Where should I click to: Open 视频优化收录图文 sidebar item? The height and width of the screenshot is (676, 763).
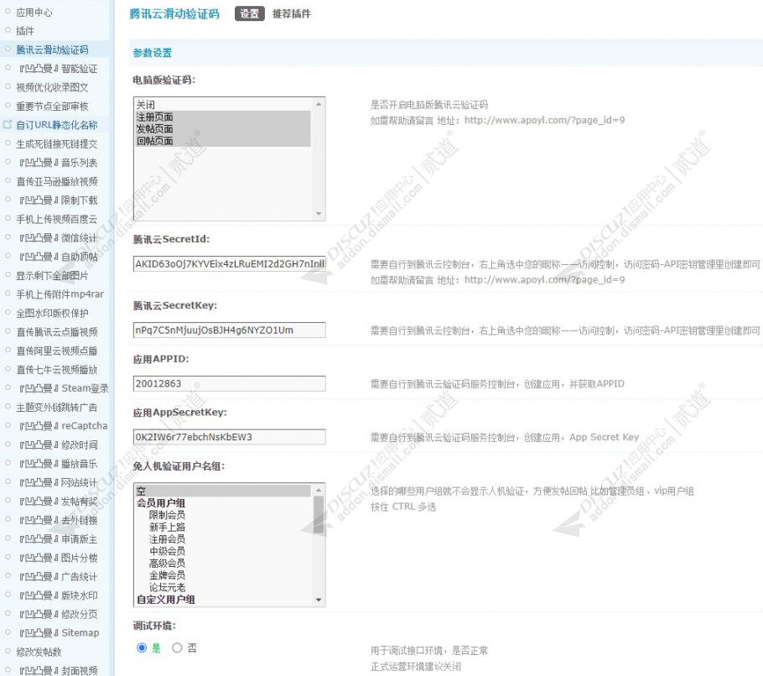53,87
